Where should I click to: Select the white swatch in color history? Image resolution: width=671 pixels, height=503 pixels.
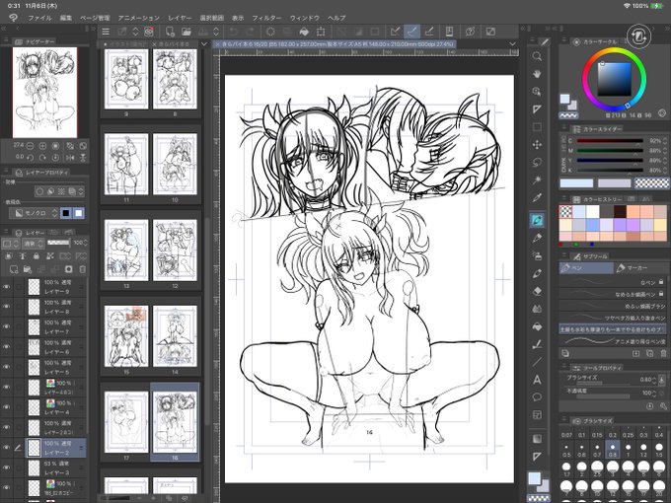click(593, 212)
